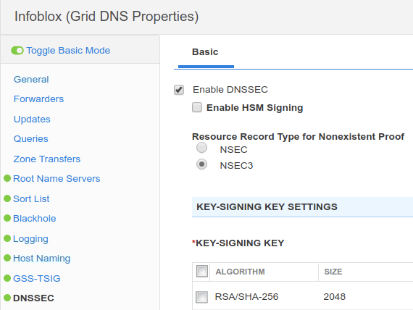Click the green indicator beside Blackhole
The height and width of the screenshot is (310, 413).
[x=7, y=218]
